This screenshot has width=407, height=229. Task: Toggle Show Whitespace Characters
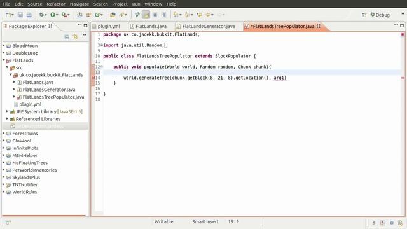pyautogui.click(x=163, y=15)
